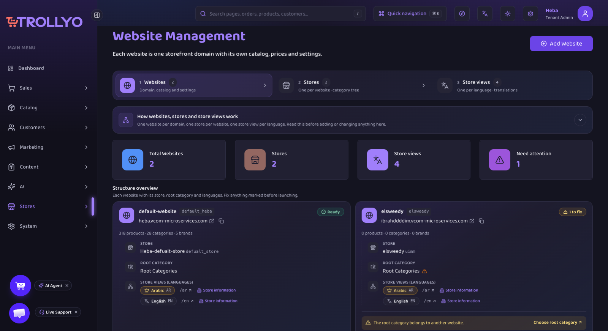Open Dashboard in main menu

pos(48,68)
